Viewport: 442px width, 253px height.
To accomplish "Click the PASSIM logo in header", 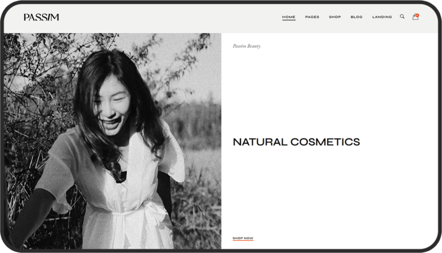I will 41,17.
